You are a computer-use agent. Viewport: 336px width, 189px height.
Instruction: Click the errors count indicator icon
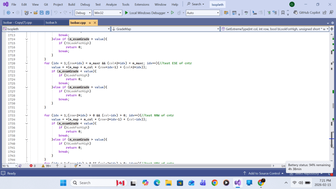[31, 166]
